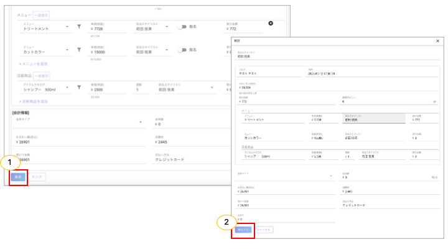Image resolution: width=448 pixels, height=252 pixels.
Task: Click the [会計情報] section heading
Action: point(21,113)
